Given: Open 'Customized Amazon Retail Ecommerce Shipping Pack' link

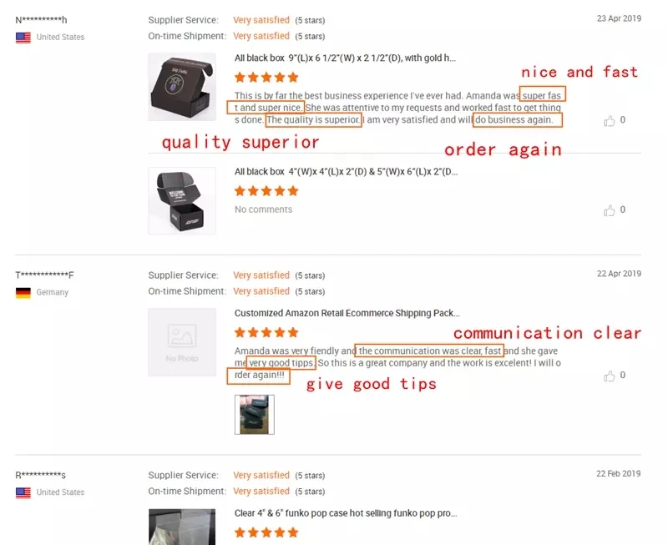Looking at the screenshot, I should tap(347, 313).
